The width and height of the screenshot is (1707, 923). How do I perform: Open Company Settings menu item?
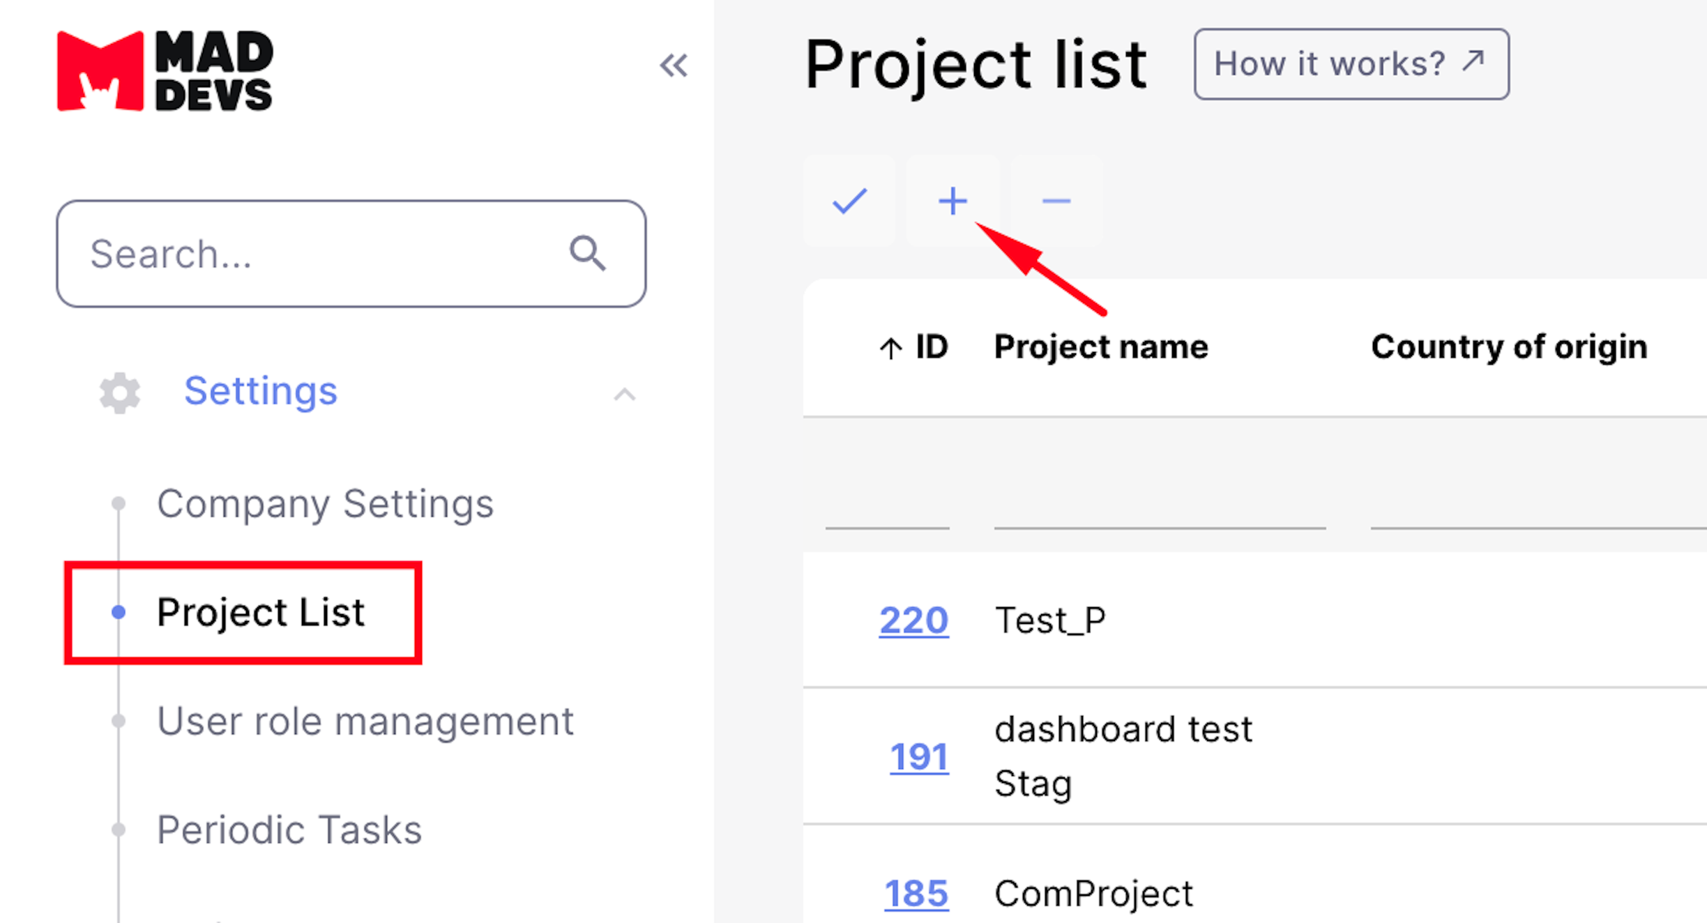click(325, 503)
